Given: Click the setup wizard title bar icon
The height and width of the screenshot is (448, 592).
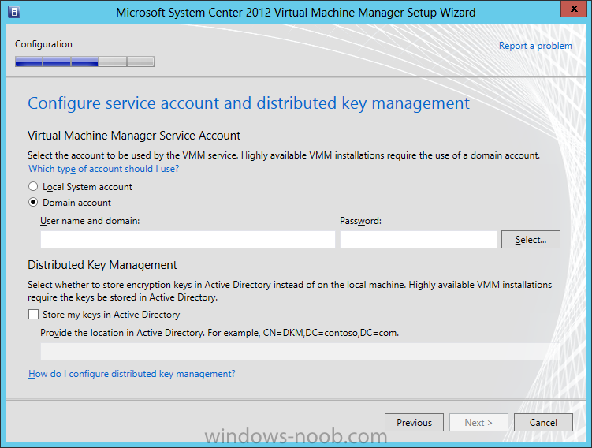Looking at the screenshot, I should click(x=14, y=12).
